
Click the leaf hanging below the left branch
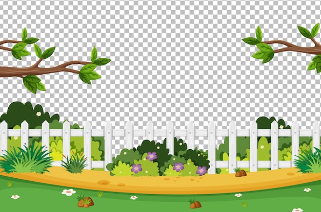coord(33,83)
